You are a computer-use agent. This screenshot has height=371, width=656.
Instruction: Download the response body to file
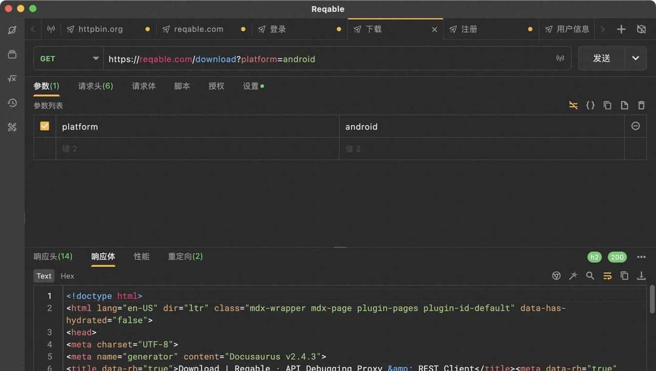[641, 276]
